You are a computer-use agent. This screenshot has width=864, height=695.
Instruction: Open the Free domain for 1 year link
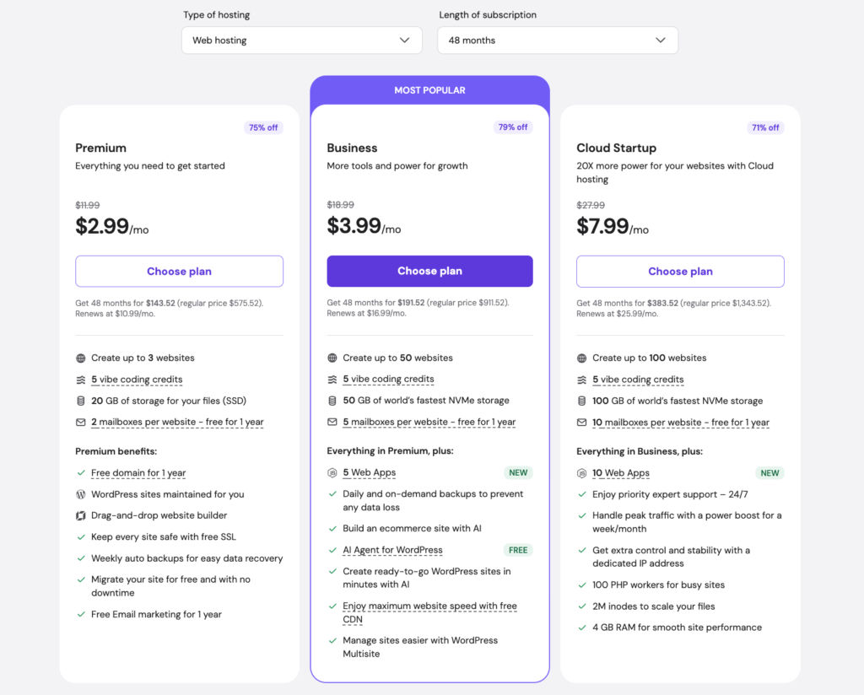click(138, 473)
